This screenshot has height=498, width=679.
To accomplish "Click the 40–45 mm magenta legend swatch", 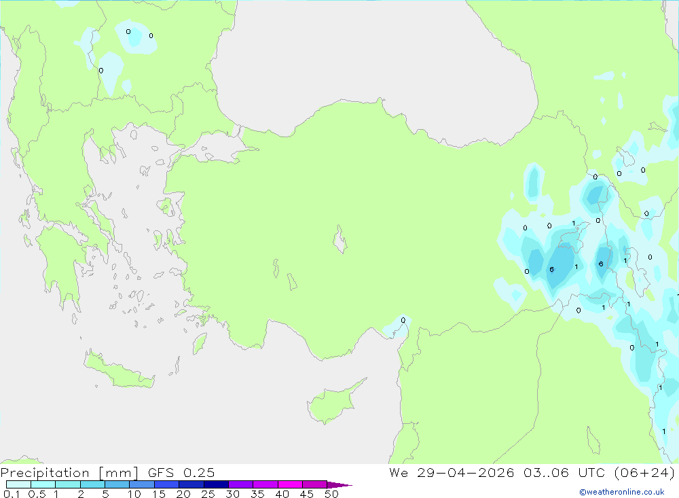I will point(290,484).
